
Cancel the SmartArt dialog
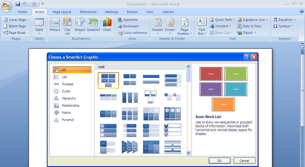click(x=244, y=161)
